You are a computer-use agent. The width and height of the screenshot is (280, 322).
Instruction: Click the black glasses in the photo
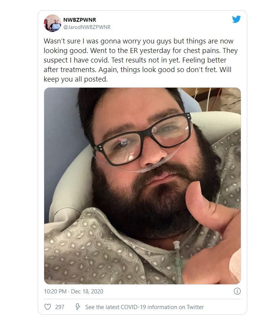142,139
